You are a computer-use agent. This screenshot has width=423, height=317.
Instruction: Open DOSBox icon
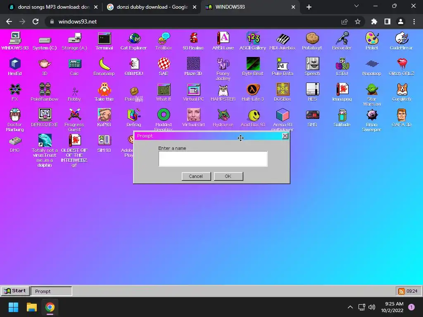(283, 92)
